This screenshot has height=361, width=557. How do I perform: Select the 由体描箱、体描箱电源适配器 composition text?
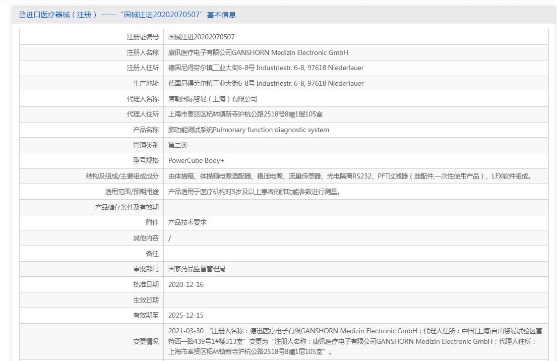click(350, 176)
